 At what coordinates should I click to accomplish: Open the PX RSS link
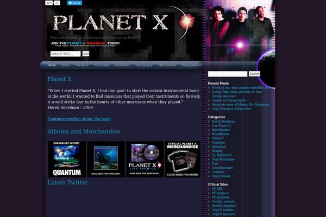[x=217, y=189]
